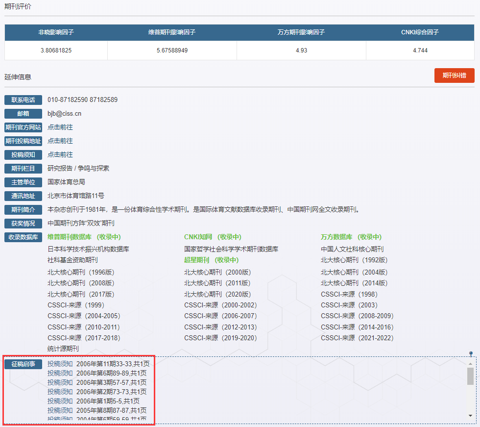Select the 收录数据库 label
Viewport: 480px width, 427px height.
(x=23, y=237)
